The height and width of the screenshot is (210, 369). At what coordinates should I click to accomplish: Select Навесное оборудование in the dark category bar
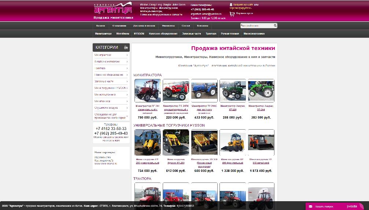pyautogui.click(x=163, y=34)
